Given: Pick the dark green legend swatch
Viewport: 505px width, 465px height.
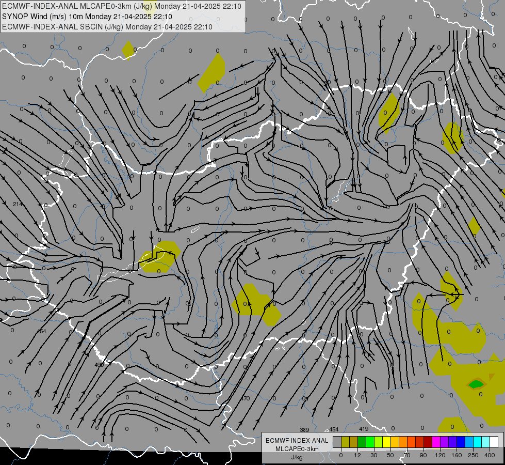Looking at the screenshot, I should (x=362, y=442).
